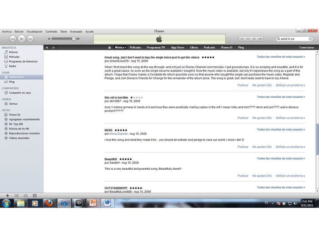319x239 pixels.
Task: Click Me gustan (62) on GreenEyes256 review
Action: click(x=262, y=85)
